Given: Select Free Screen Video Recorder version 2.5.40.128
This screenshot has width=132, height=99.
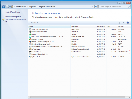Looking at the screenshot, I should (x=47, y=37).
